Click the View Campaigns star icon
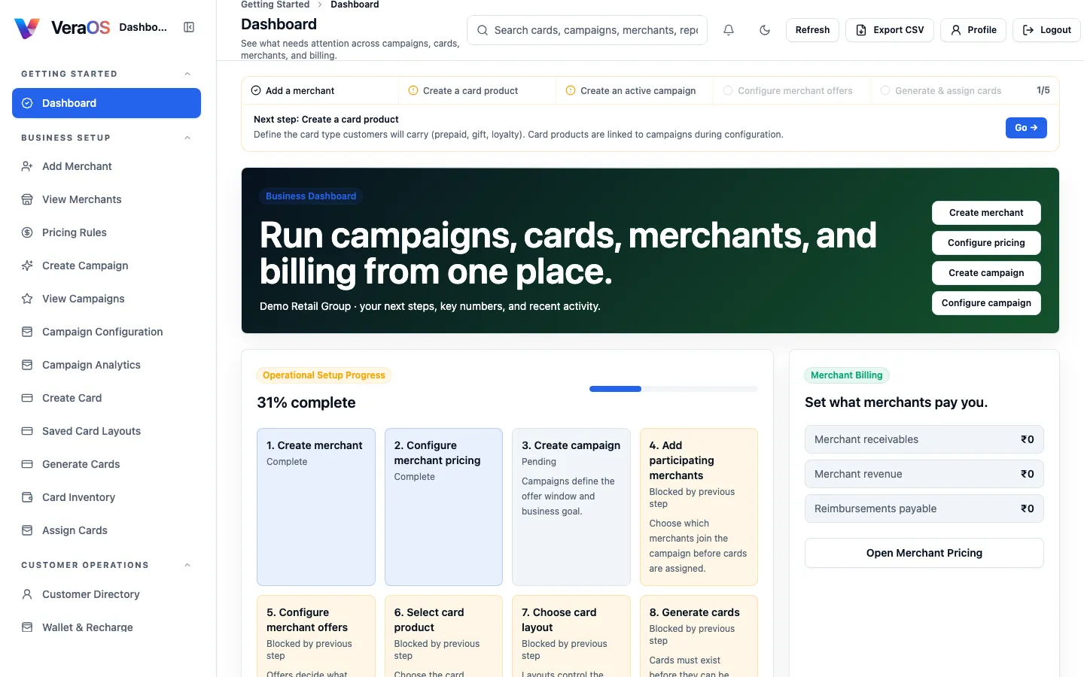Image resolution: width=1084 pixels, height=677 pixels. (x=27, y=299)
